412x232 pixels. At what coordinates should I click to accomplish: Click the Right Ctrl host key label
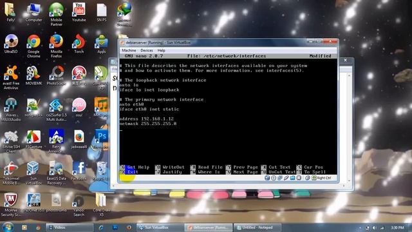click(324, 178)
